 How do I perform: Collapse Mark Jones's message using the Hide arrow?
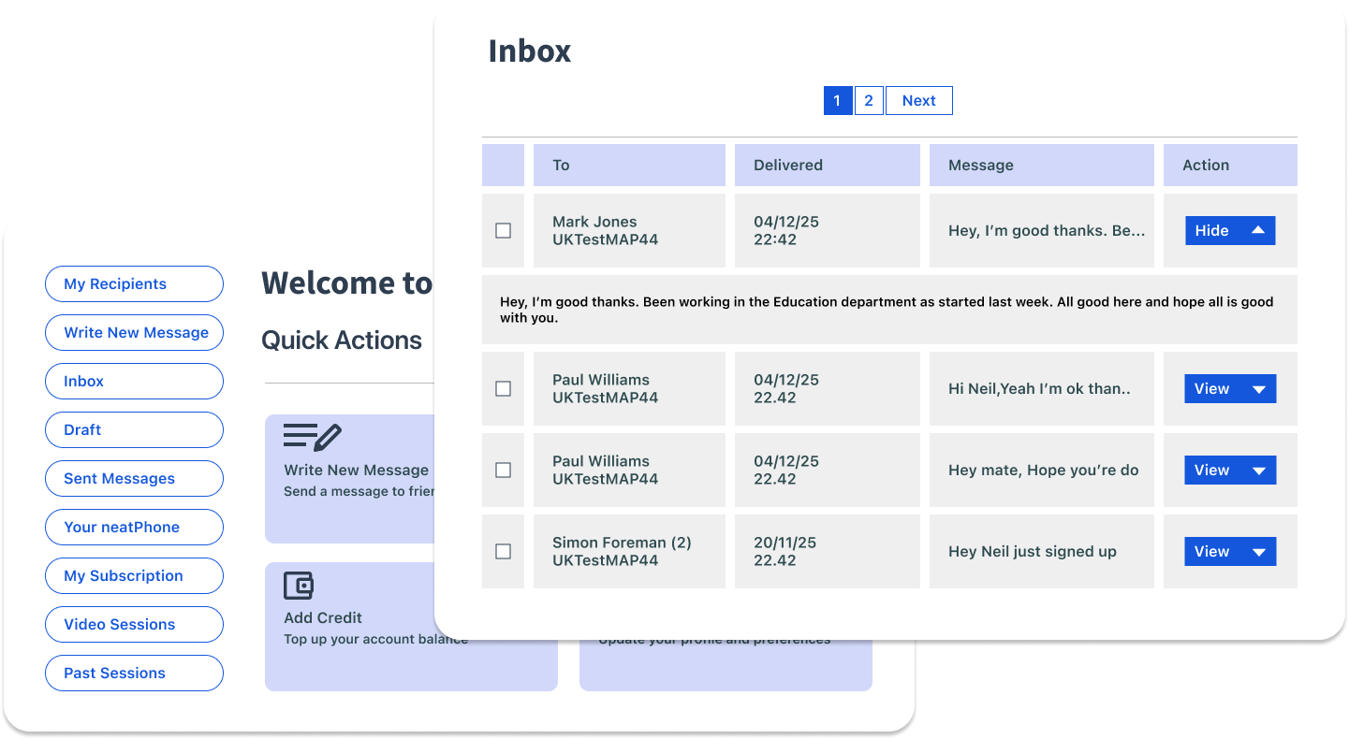point(1259,230)
